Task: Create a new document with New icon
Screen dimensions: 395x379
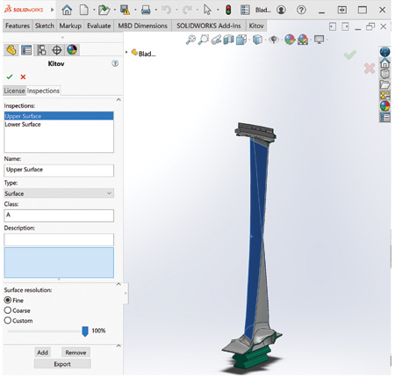Action: pyautogui.click(x=84, y=10)
